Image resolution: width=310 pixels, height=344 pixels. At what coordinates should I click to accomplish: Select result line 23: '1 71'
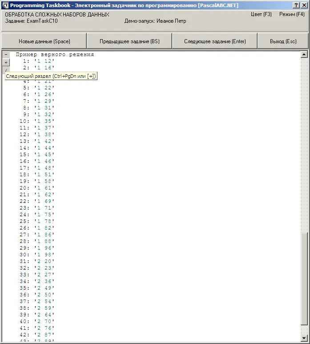coord(36,208)
